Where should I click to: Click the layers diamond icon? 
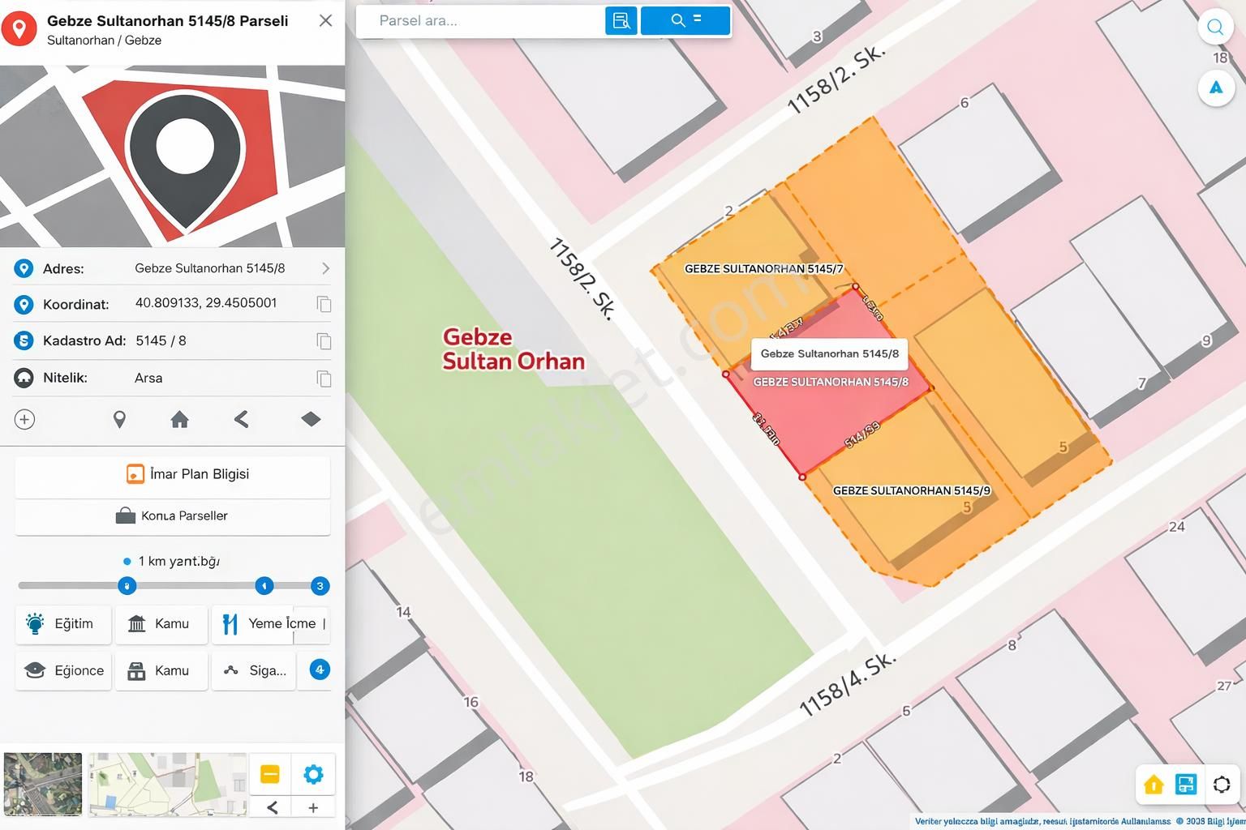[311, 419]
